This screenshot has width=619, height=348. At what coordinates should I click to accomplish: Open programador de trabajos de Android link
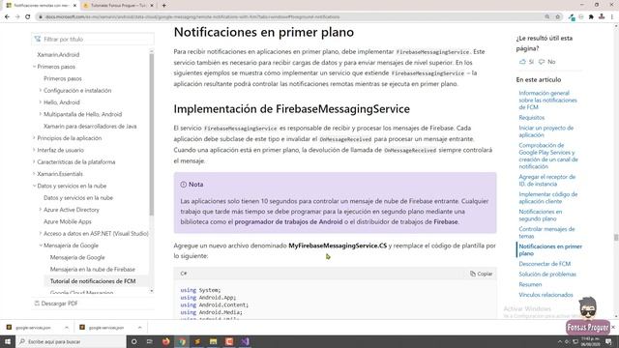click(288, 221)
